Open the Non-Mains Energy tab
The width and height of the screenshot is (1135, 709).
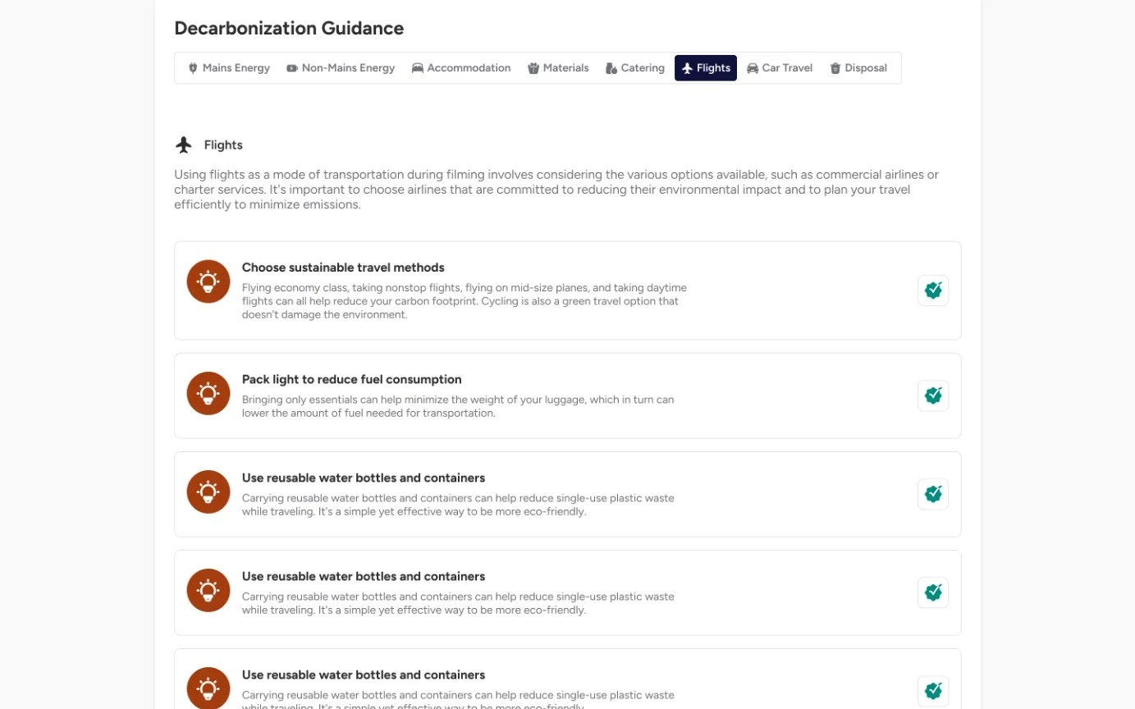click(341, 68)
